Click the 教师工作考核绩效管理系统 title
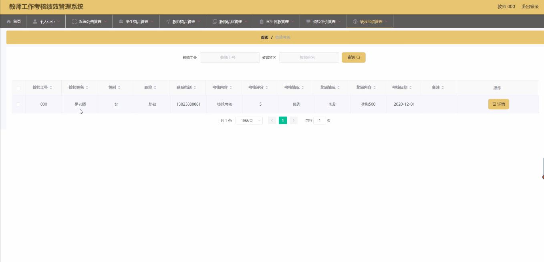544x262 pixels. click(x=46, y=7)
